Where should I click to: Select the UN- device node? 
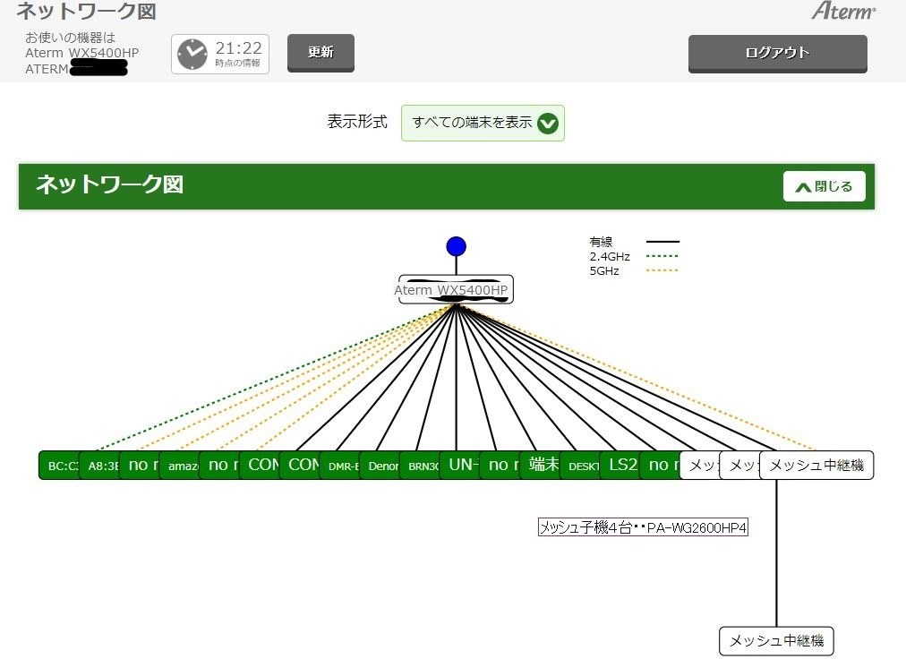(x=460, y=466)
